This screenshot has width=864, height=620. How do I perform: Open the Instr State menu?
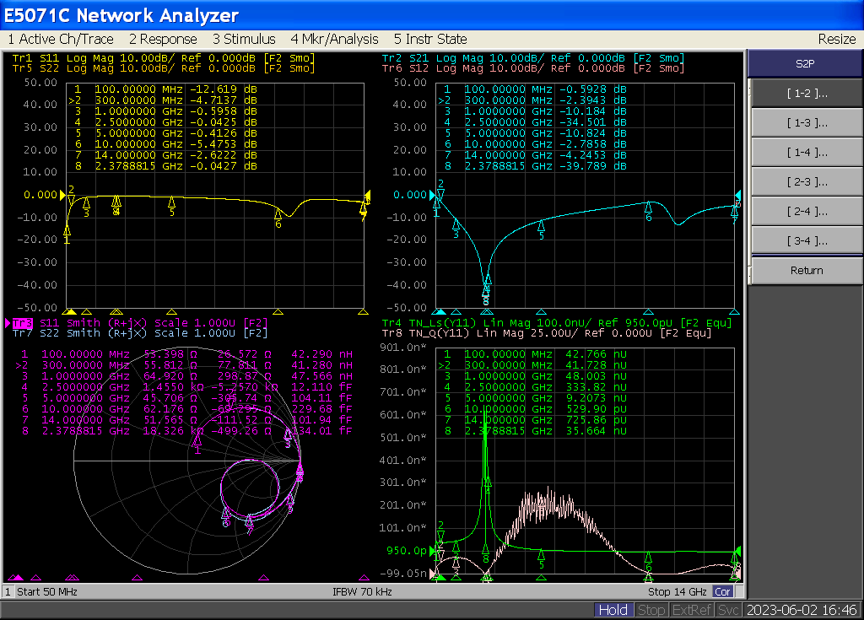[x=430, y=39]
